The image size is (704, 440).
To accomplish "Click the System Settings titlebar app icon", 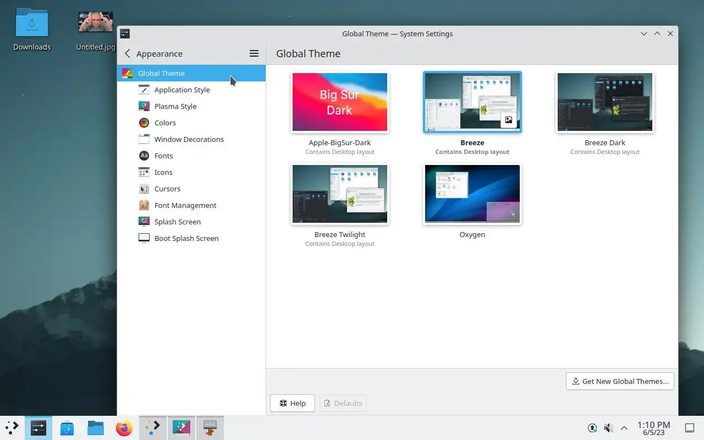I will tap(125, 34).
